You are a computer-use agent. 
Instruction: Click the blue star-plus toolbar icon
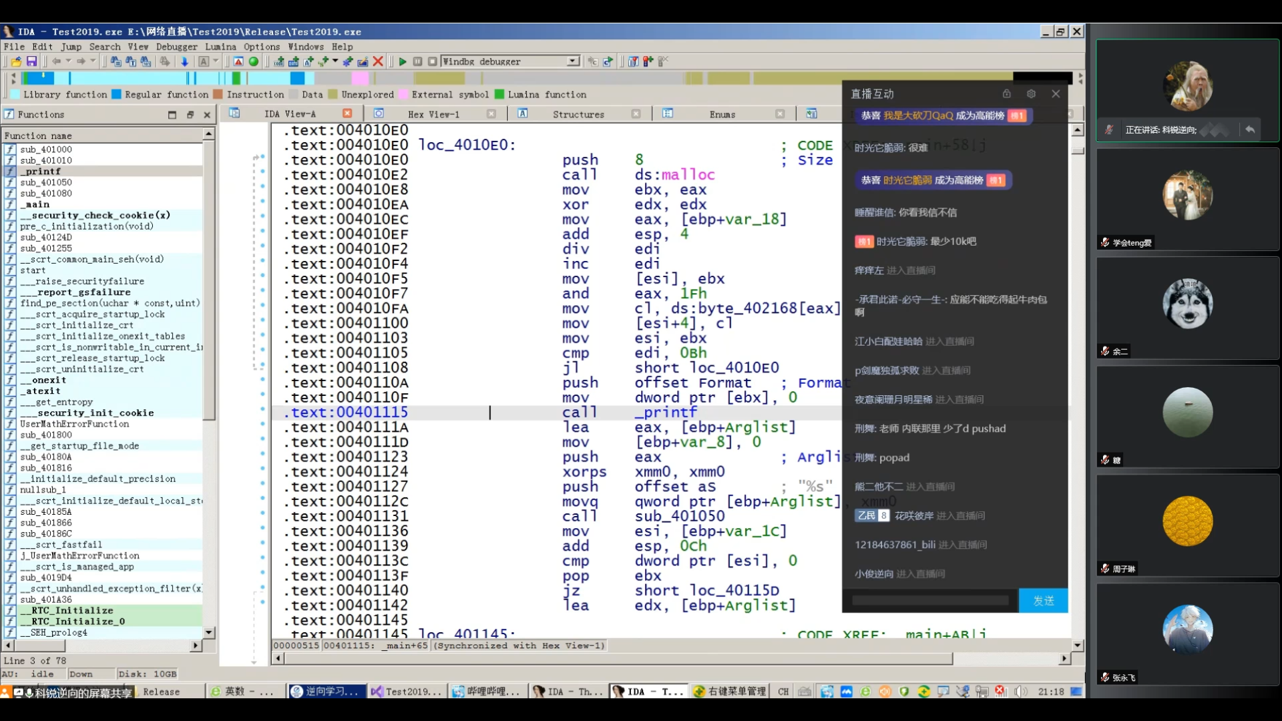(x=347, y=61)
